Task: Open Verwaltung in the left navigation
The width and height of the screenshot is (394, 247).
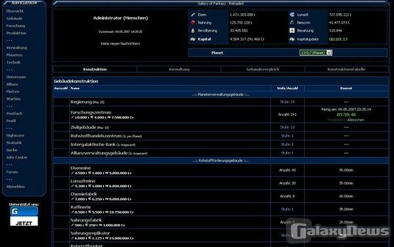Action: [16, 47]
